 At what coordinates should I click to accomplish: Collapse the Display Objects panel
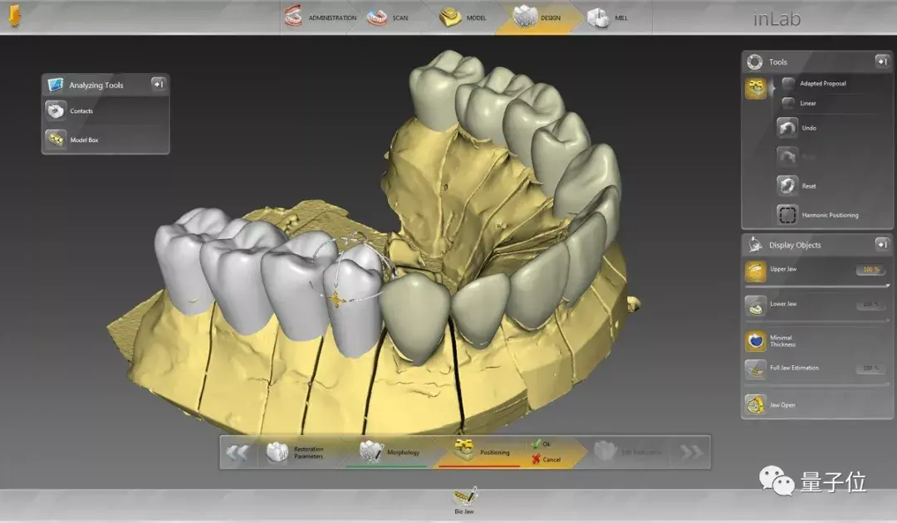(x=881, y=244)
